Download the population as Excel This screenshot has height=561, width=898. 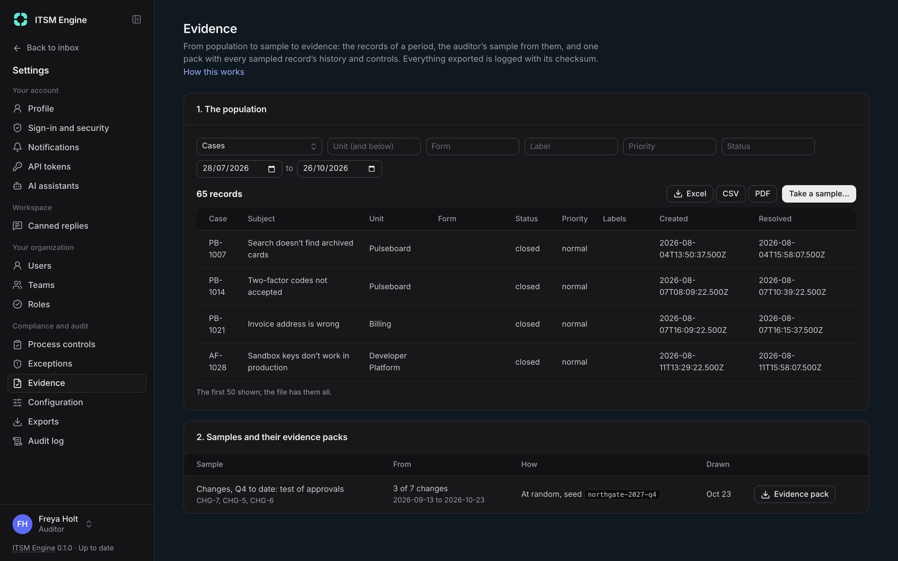(689, 194)
